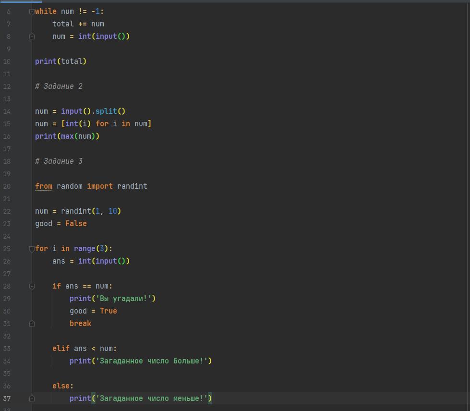Image resolution: width=470 pixels, height=411 pixels.
Task: Click the 'split' method name on line 14
Action: pos(106,111)
